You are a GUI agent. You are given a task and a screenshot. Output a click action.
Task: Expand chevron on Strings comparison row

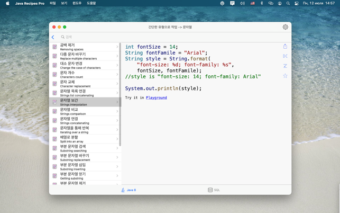click(x=117, y=111)
